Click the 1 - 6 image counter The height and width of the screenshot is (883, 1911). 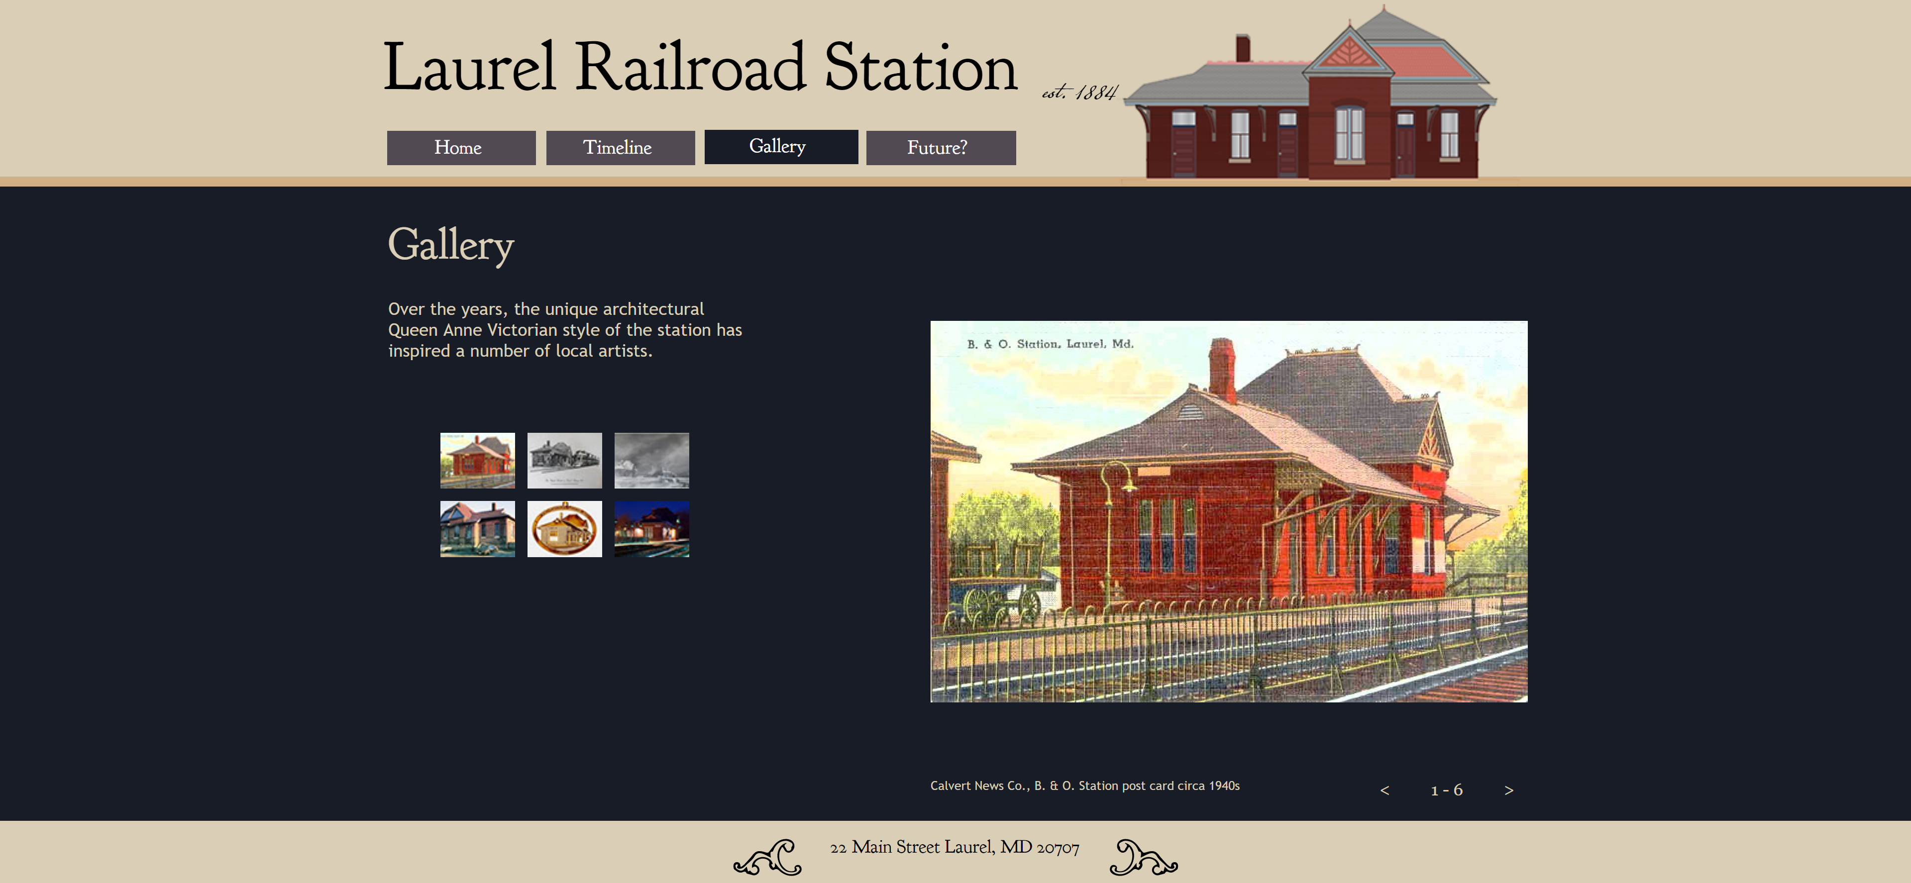tap(1447, 790)
